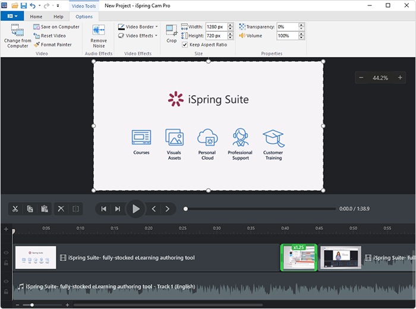
Task: Open the project file folder icon
Action: [15, 5]
